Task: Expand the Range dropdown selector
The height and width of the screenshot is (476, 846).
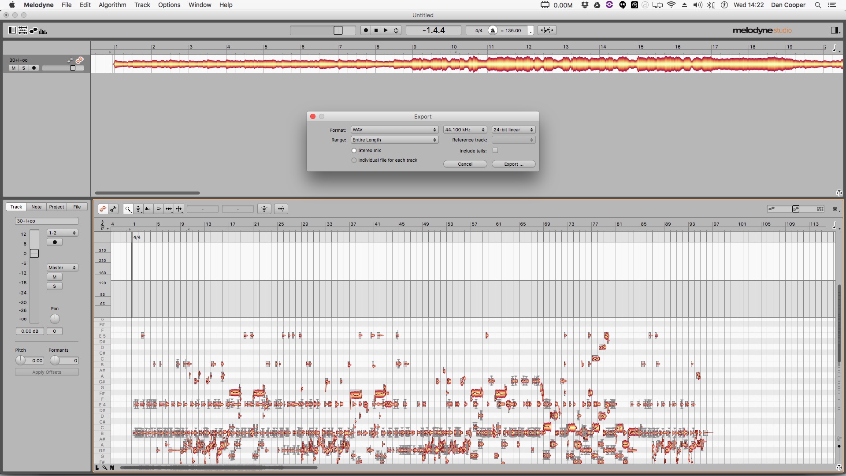Action: click(x=394, y=139)
